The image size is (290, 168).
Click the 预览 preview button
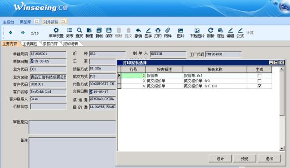pos(245,158)
